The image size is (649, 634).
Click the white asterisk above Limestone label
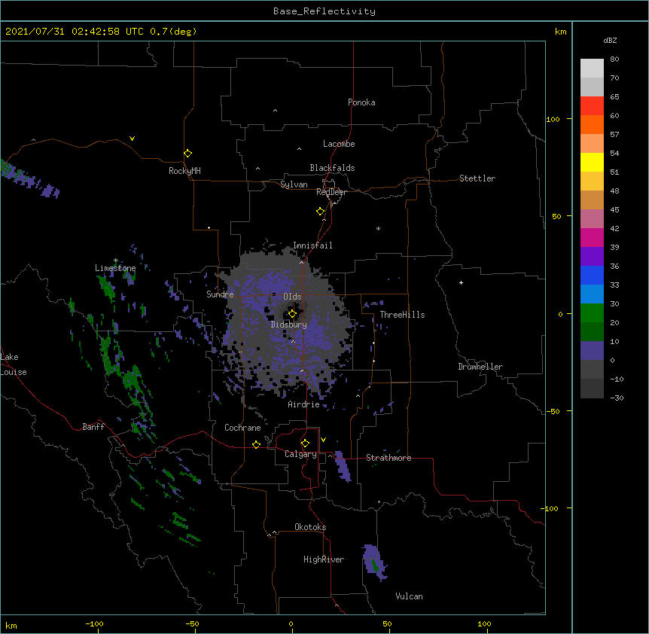click(x=116, y=261)
